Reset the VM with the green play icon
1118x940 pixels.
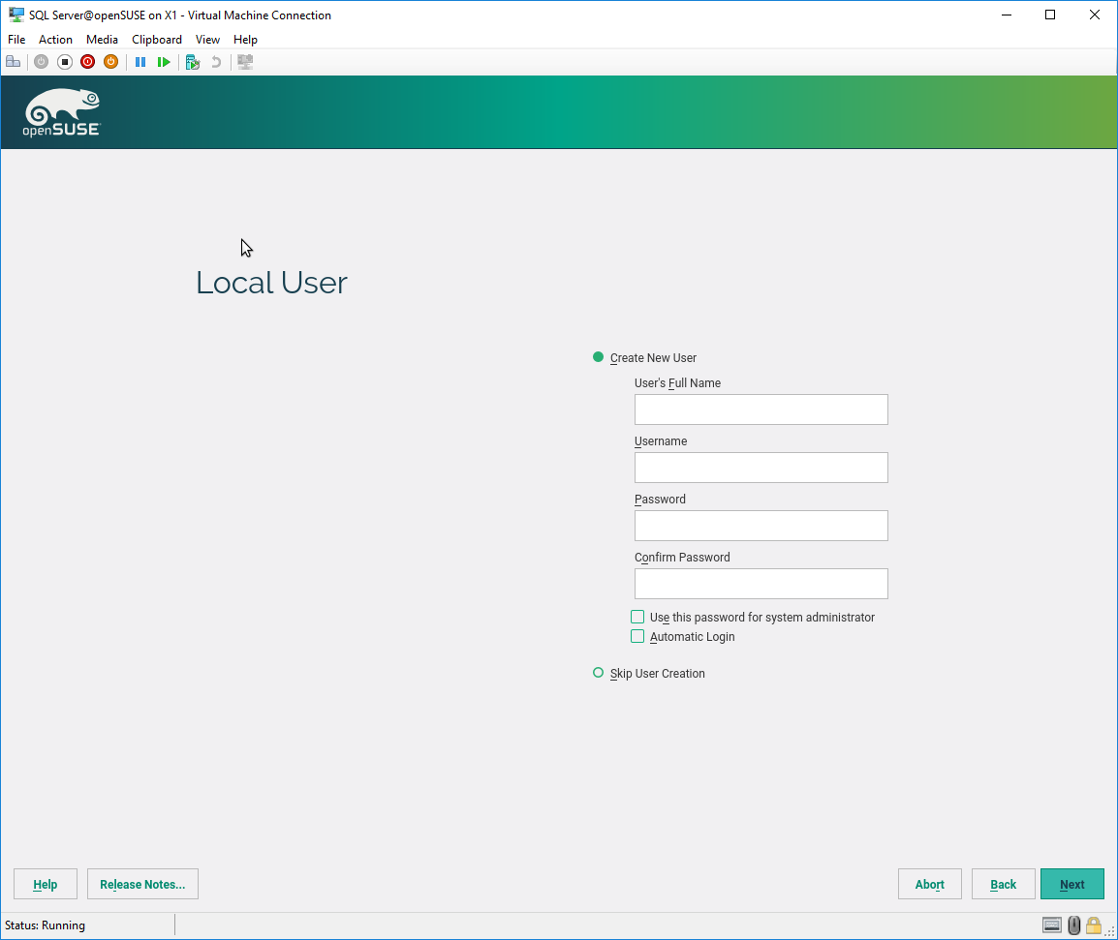click(164, 62)
